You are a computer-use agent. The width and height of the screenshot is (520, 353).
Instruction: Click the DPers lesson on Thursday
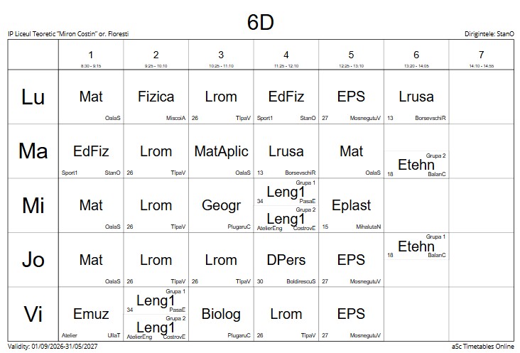pyautogui.click(x=286, y=260)
